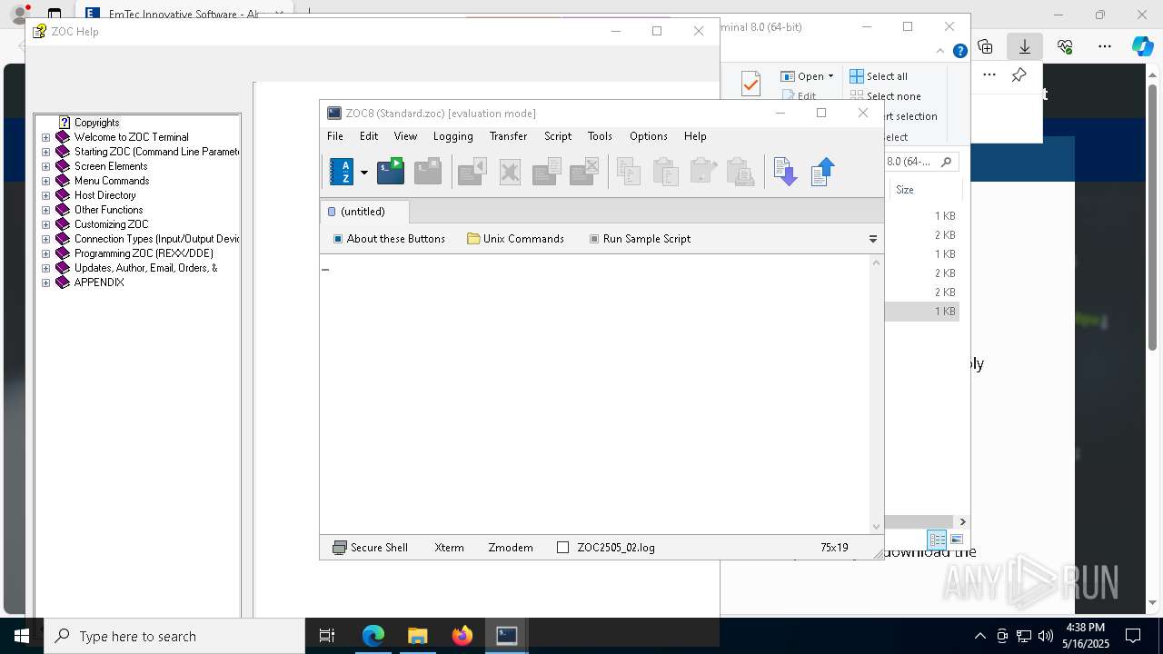Open Firefox from the taskbar

pyautogui.click(x=462, y=636)
